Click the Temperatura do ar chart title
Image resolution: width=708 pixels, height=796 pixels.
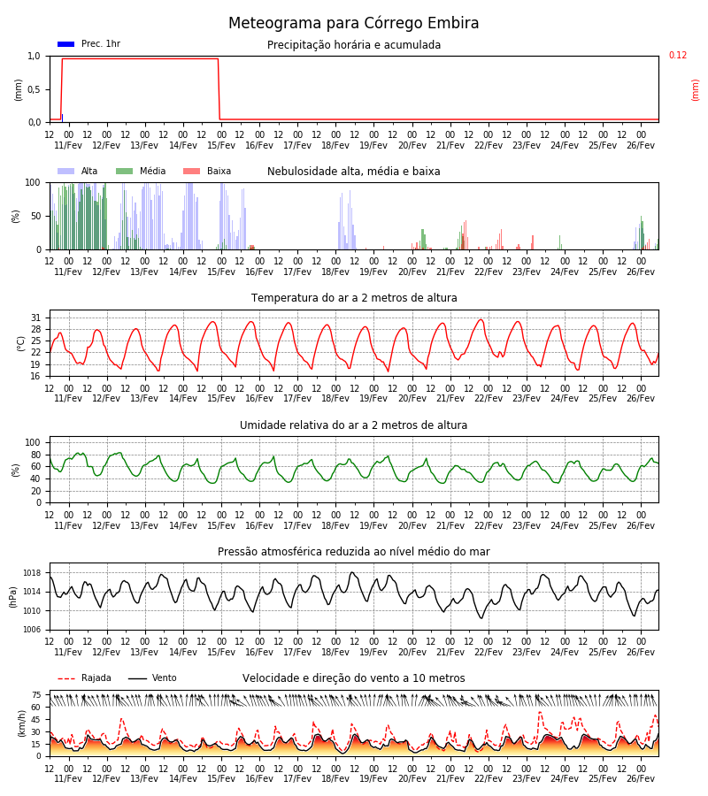(354, 297)
